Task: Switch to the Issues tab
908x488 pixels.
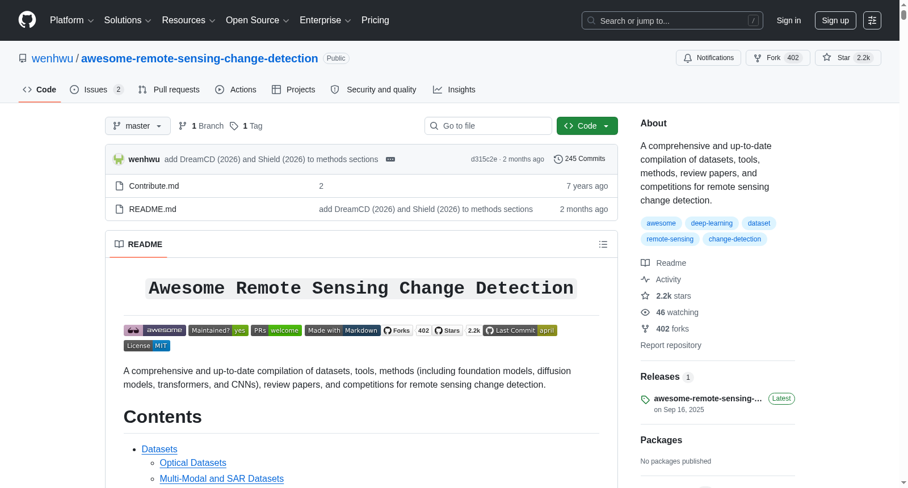Action: (96, 90)
